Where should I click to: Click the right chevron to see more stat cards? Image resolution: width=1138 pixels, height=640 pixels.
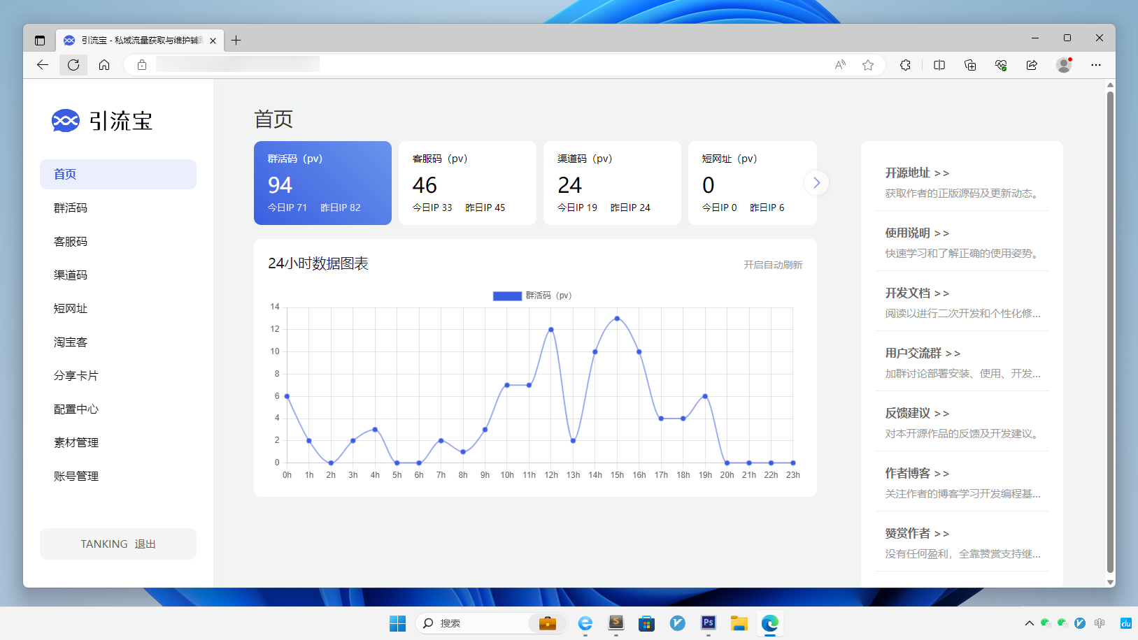pyautogui.click(x=816, y=182)
